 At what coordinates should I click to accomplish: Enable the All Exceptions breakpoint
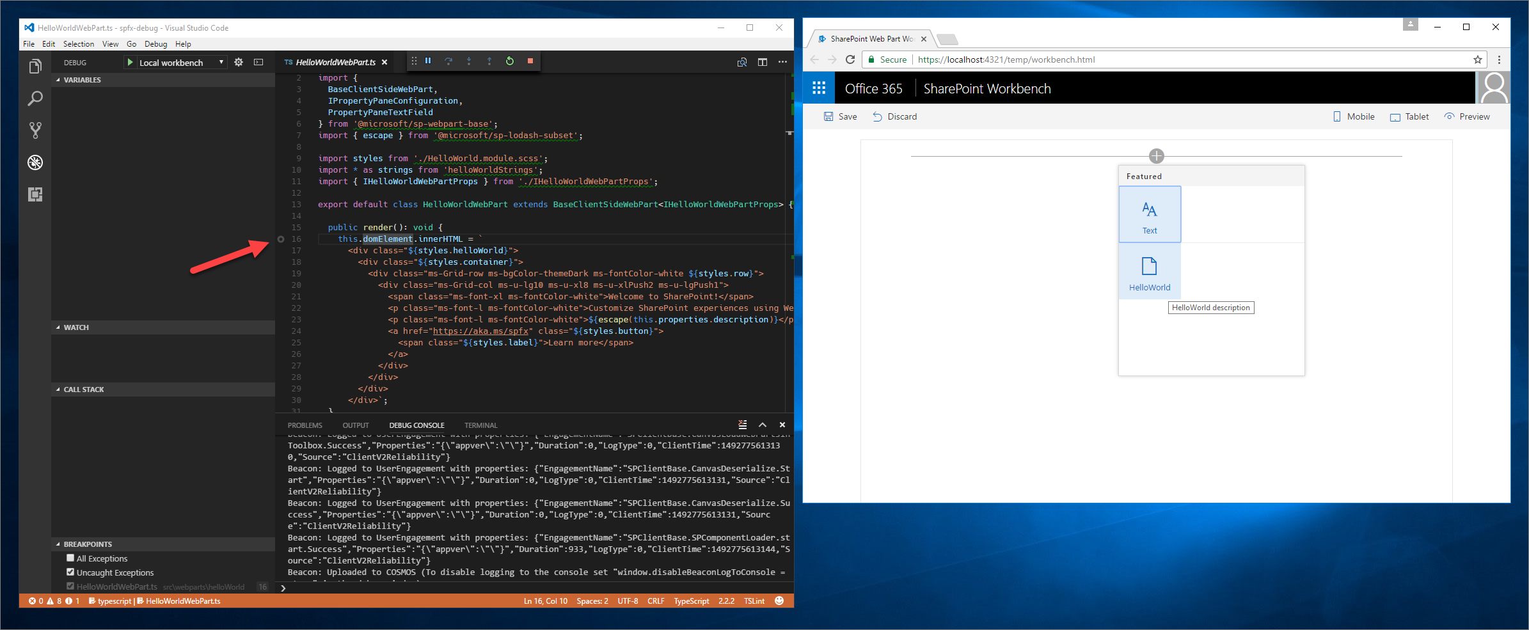(70, 558)
